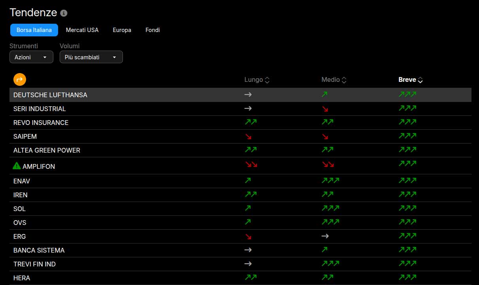This screenshot has width=479, height=285.
Task: Click the orange share arrow button
Action: click(x=20, y=79)
